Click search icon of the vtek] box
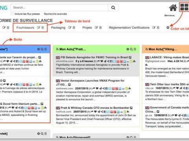This screenshot has height=141, width=189. 42,134
